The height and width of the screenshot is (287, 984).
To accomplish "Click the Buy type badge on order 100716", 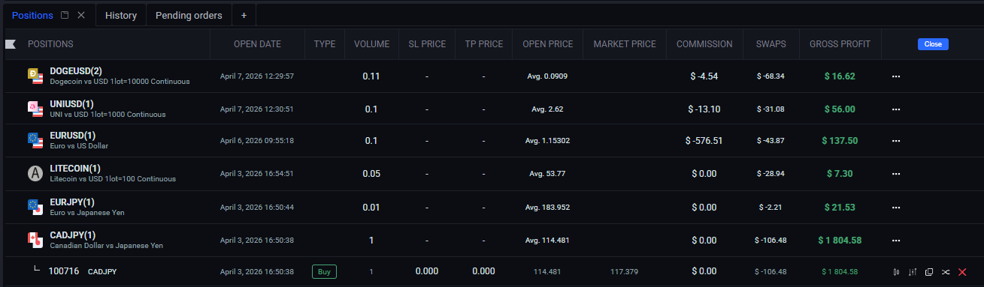I will point(324,271).
